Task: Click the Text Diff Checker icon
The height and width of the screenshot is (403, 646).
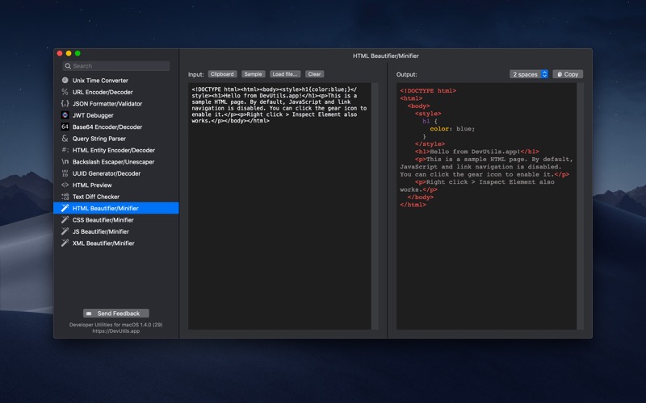Action: pyautogui.click(x=65, y=197)
